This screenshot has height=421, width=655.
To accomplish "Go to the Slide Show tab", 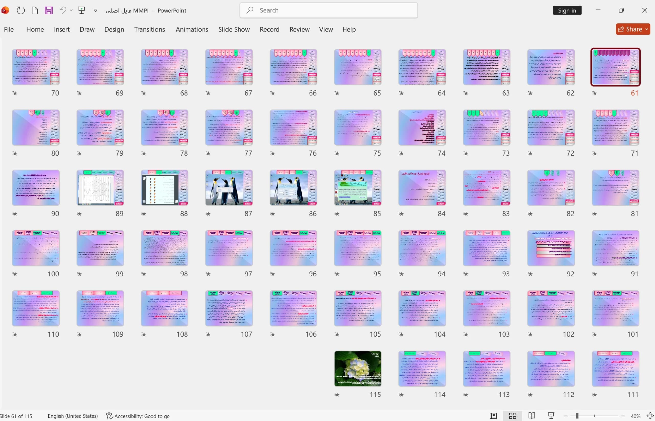I will click(234, 29).
